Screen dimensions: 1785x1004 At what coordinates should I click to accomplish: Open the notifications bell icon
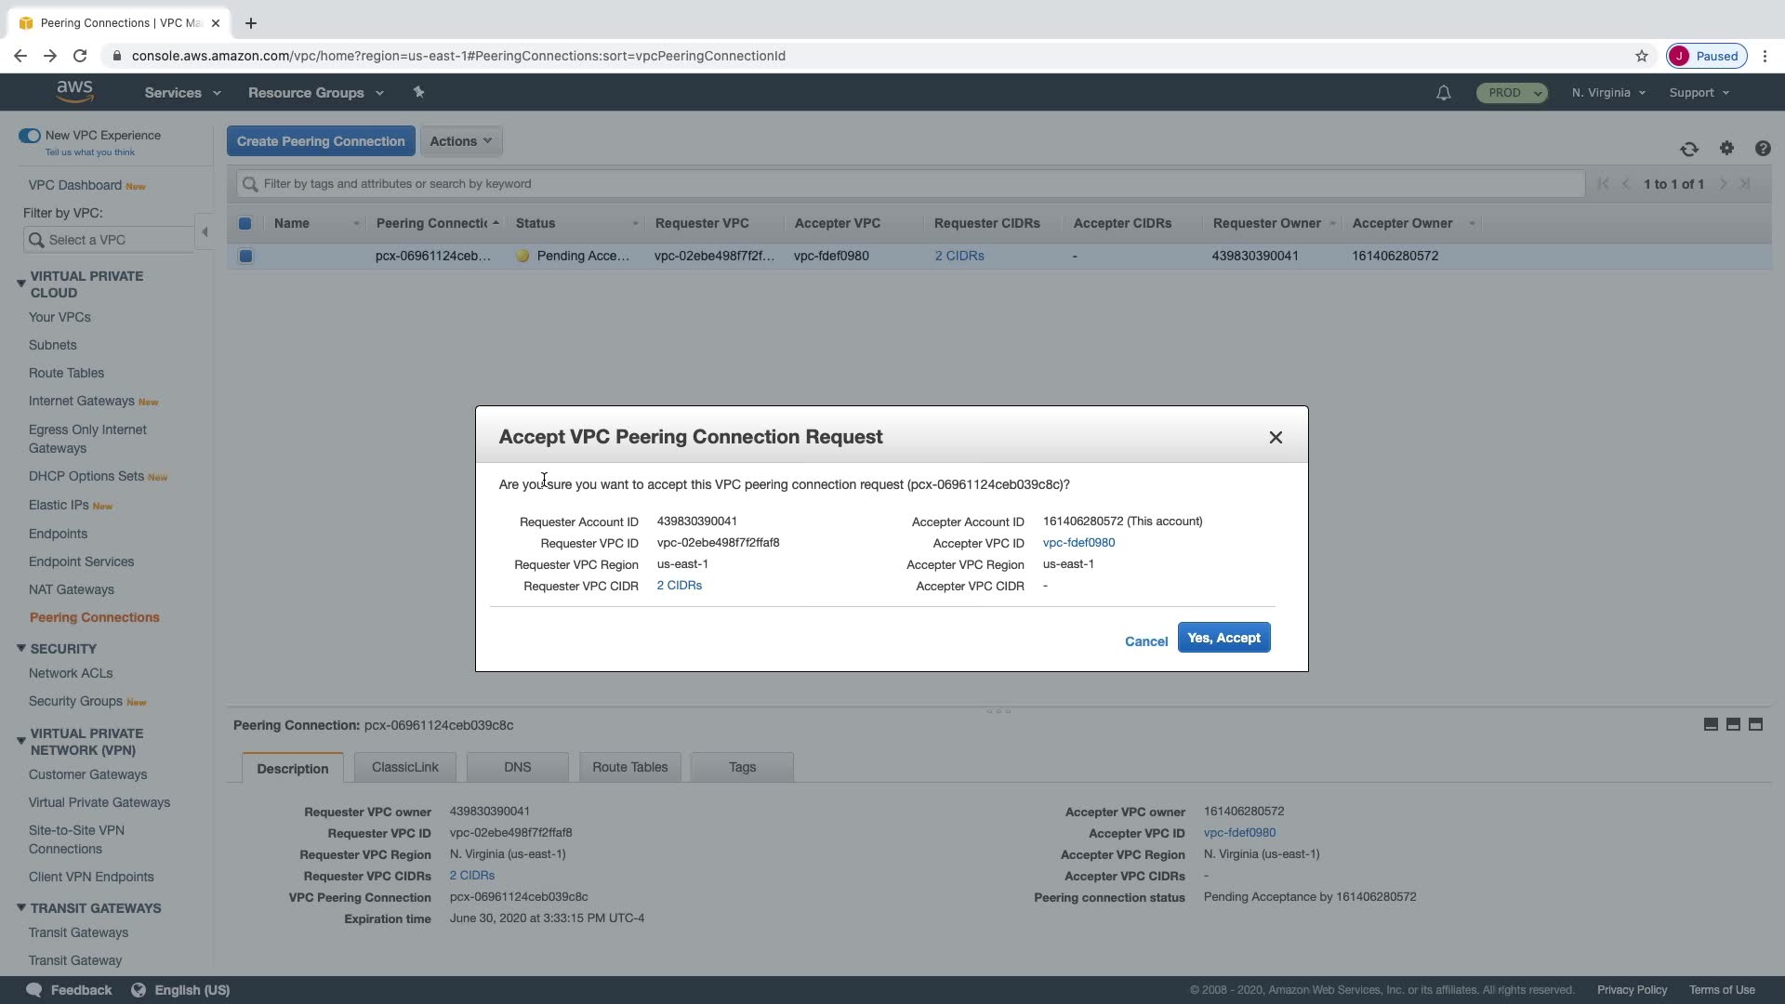click(1443, 93)
